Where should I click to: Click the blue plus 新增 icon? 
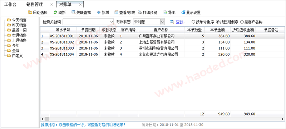pyautogui.click(x=99, y=13)
